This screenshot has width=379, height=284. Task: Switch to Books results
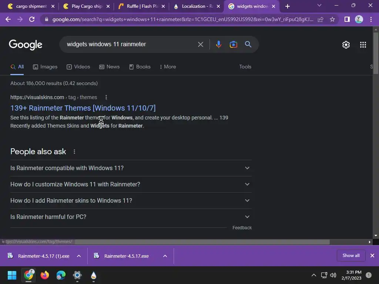click(x=140, y=67)
